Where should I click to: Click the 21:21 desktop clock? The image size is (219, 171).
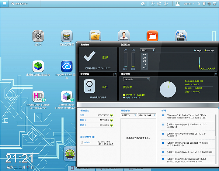pyautogui.click(x=19, y=158)
